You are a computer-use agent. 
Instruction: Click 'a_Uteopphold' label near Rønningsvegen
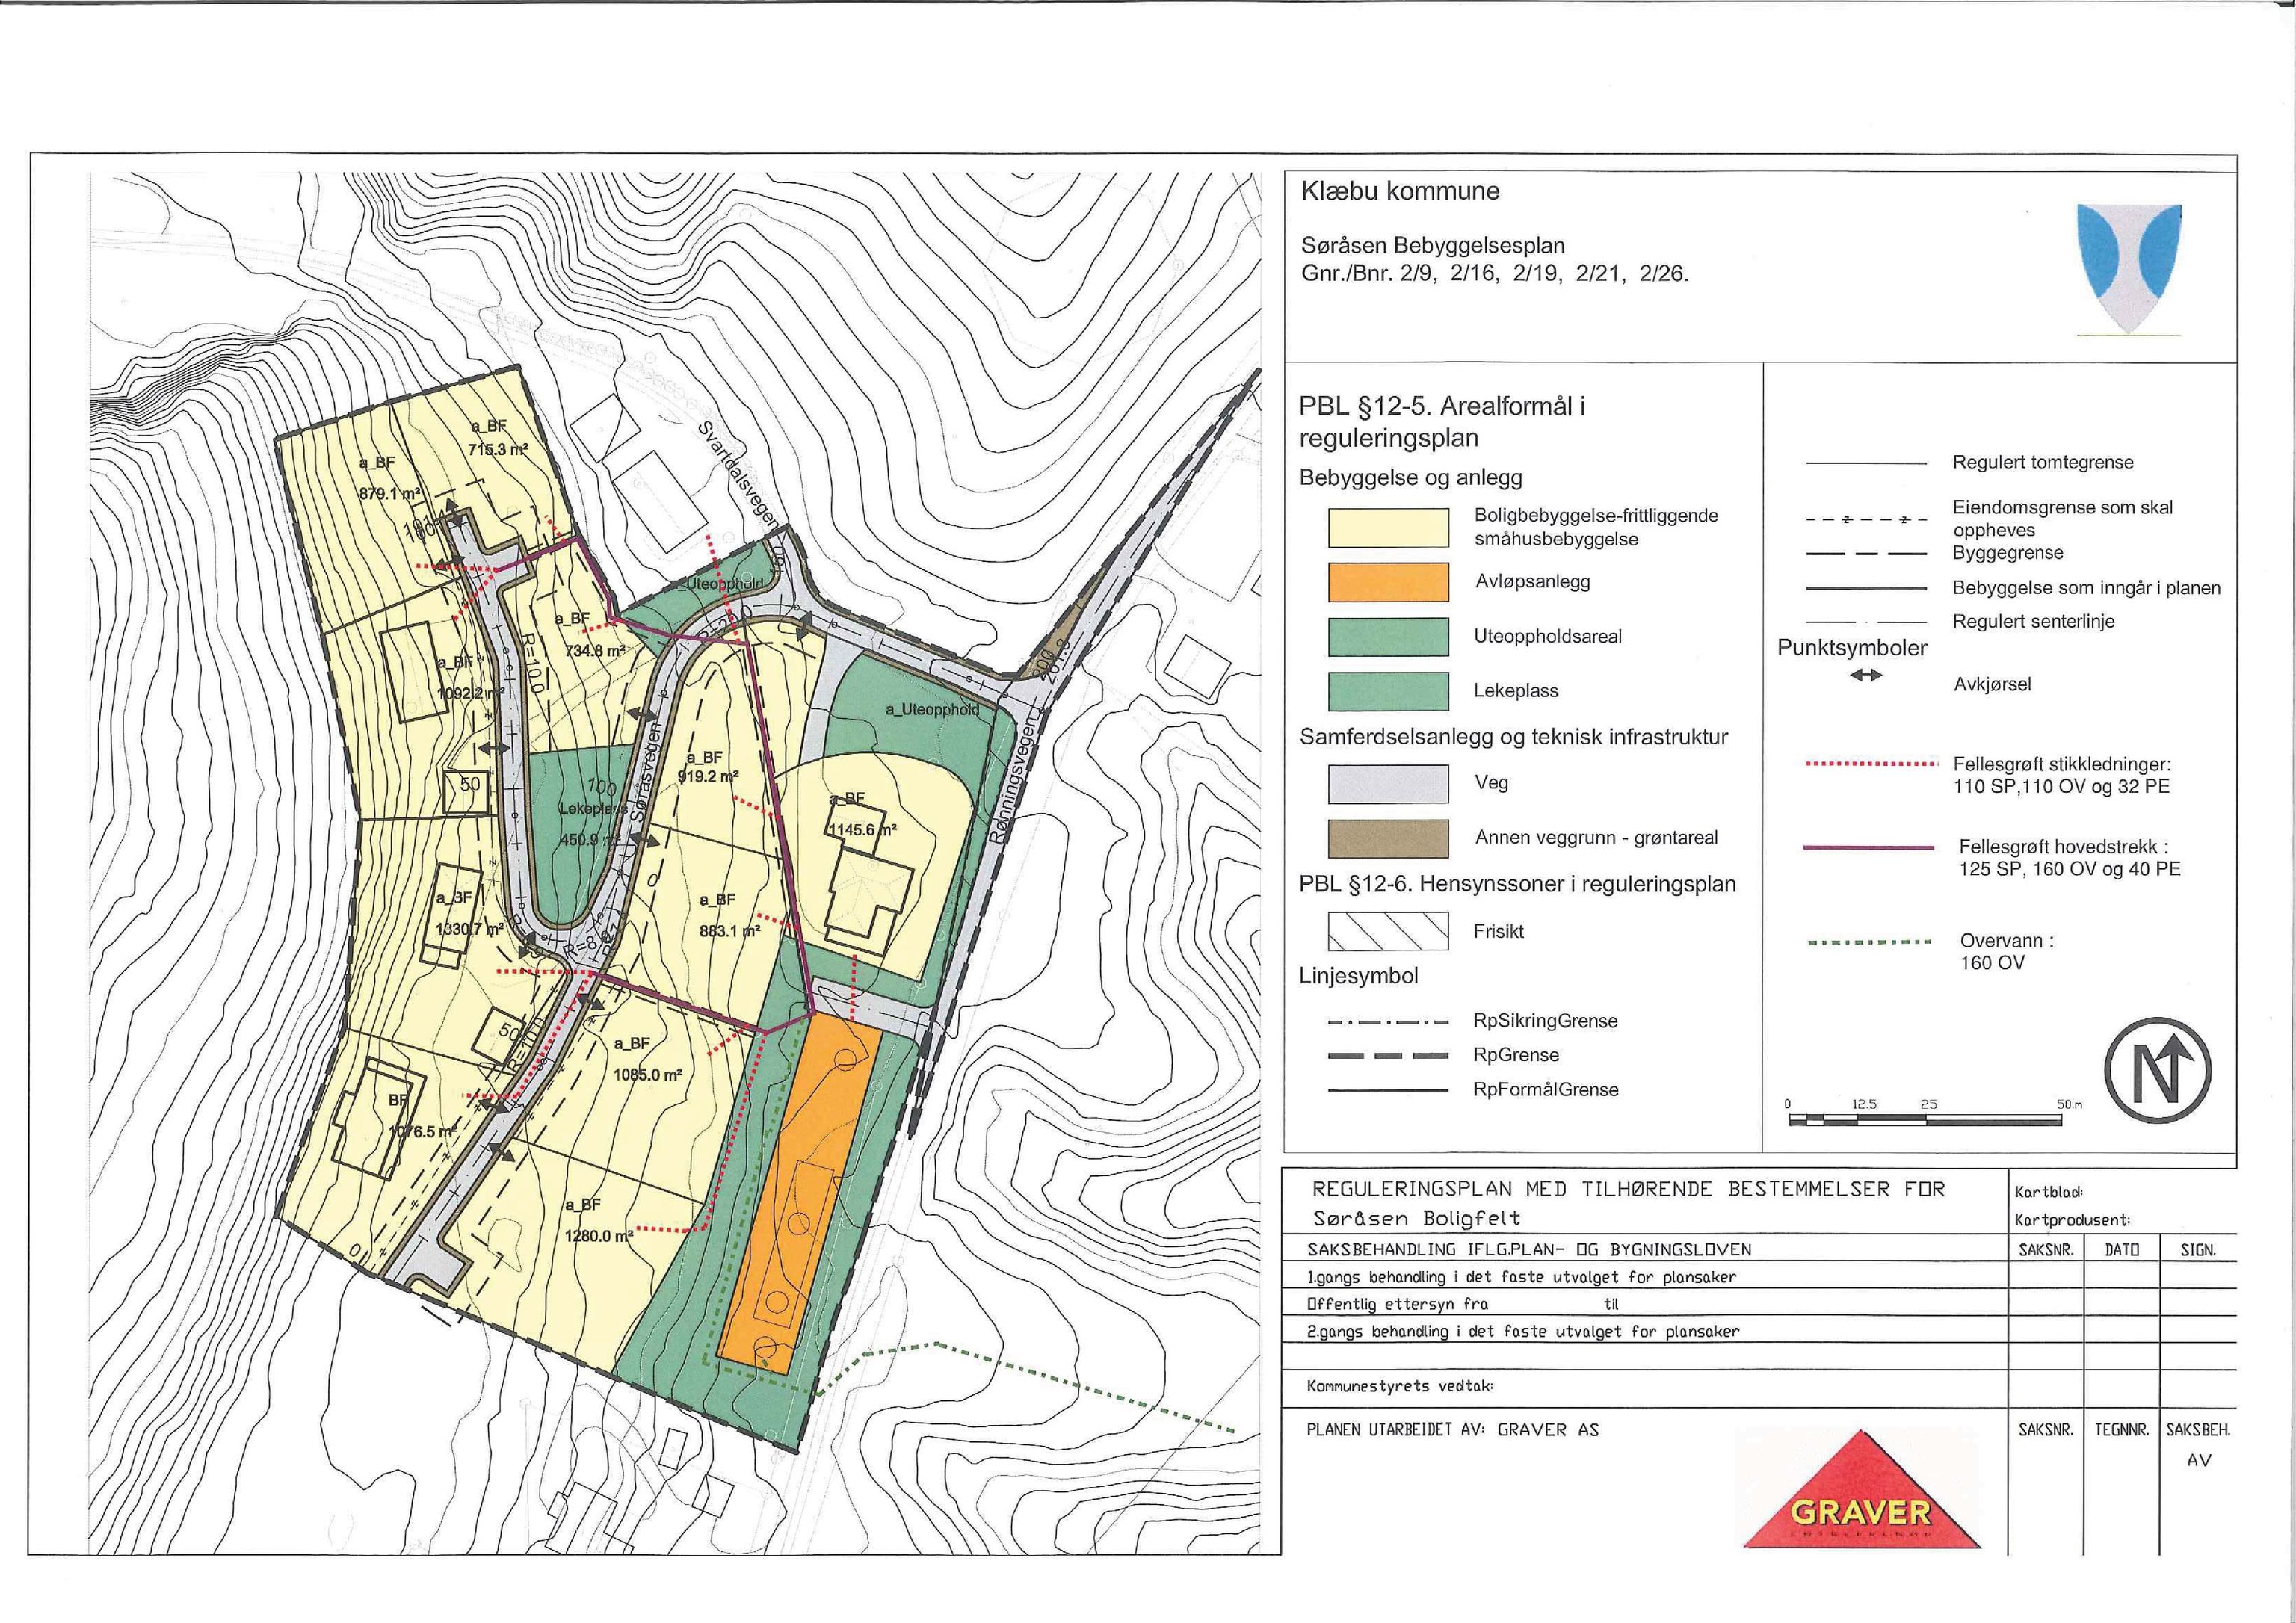(933, 710)
